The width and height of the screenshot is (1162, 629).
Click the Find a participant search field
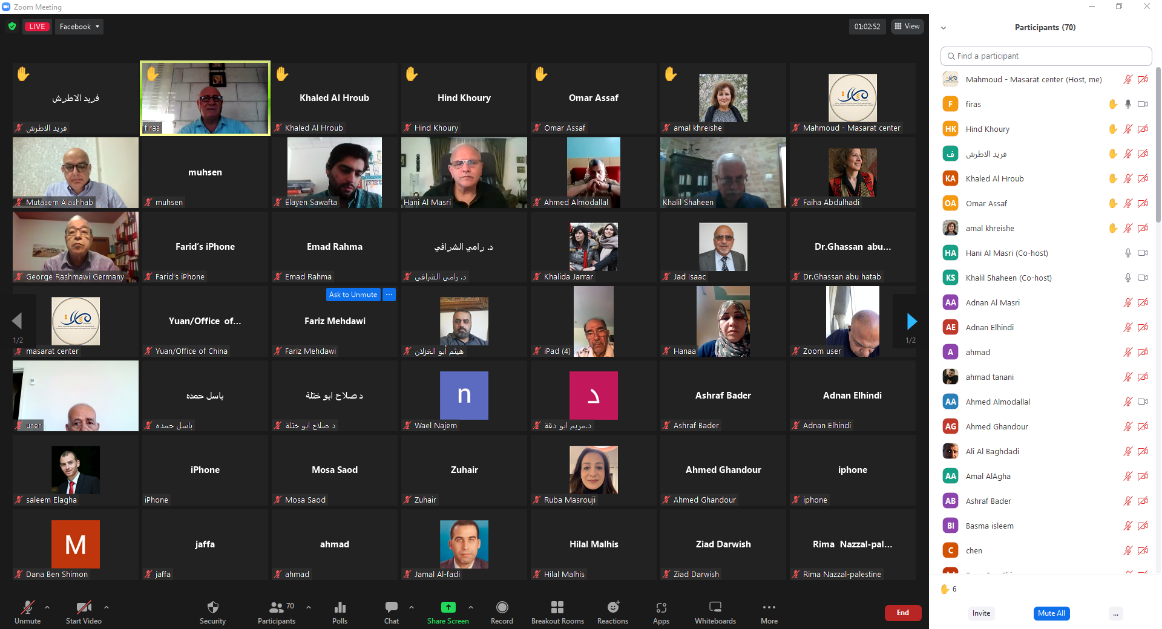[x=1046, y=56]
